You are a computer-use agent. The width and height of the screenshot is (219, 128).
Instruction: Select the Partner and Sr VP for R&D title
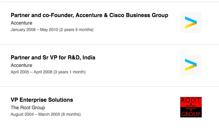click(x=53, y=57)
